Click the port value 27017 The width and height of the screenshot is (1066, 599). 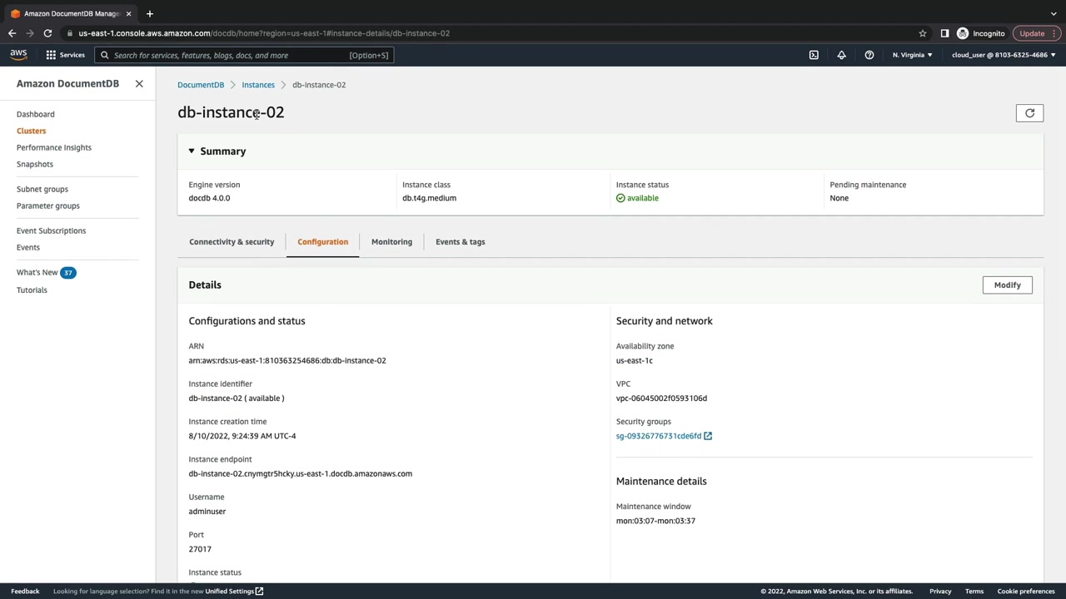(x=200, y=549)
